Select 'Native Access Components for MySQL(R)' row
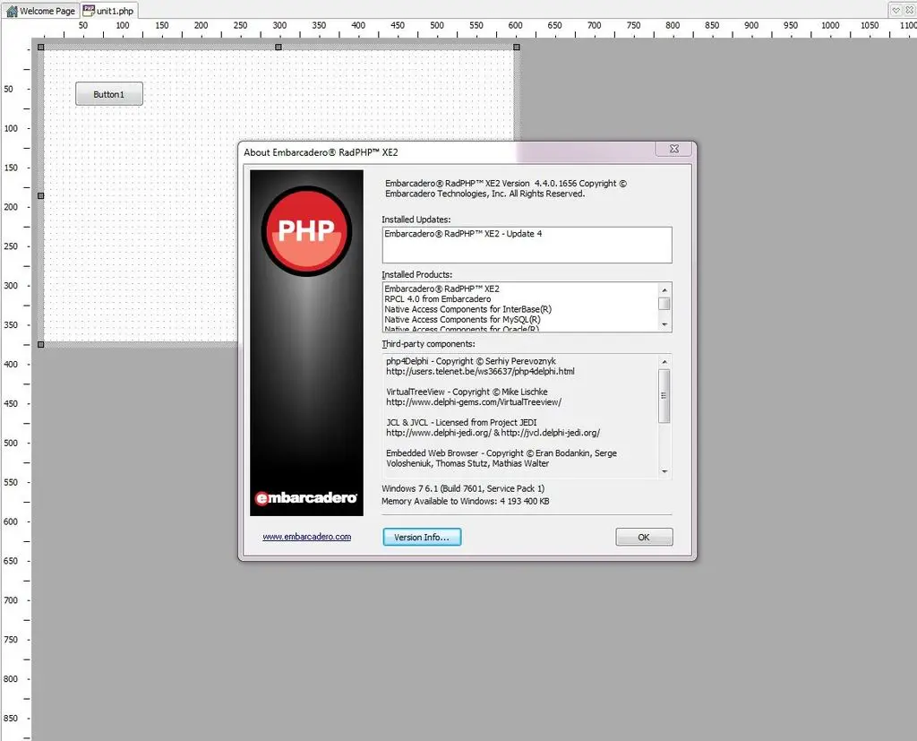The height and width of the screenshot is (741, 917). pyautogui.click(x=462, y=320)
